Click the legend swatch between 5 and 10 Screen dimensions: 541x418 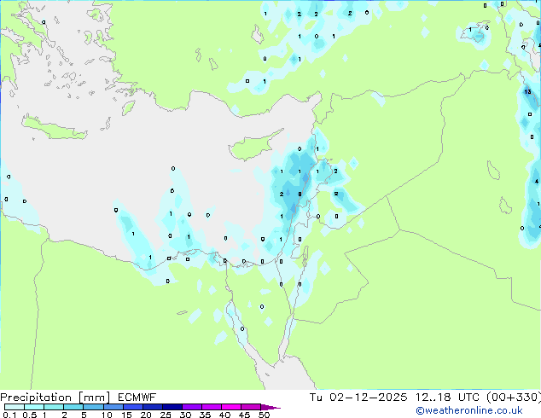(x=93, y=407)
